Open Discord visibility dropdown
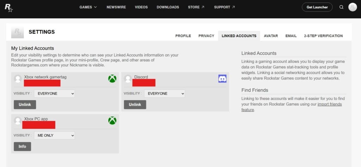 [x=164, y=94]
